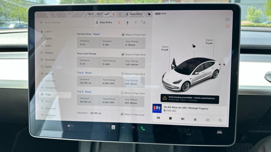Tap the volume speaker icon
The height and width of the screenshot is (152, 271).
(x=69, y=126)
